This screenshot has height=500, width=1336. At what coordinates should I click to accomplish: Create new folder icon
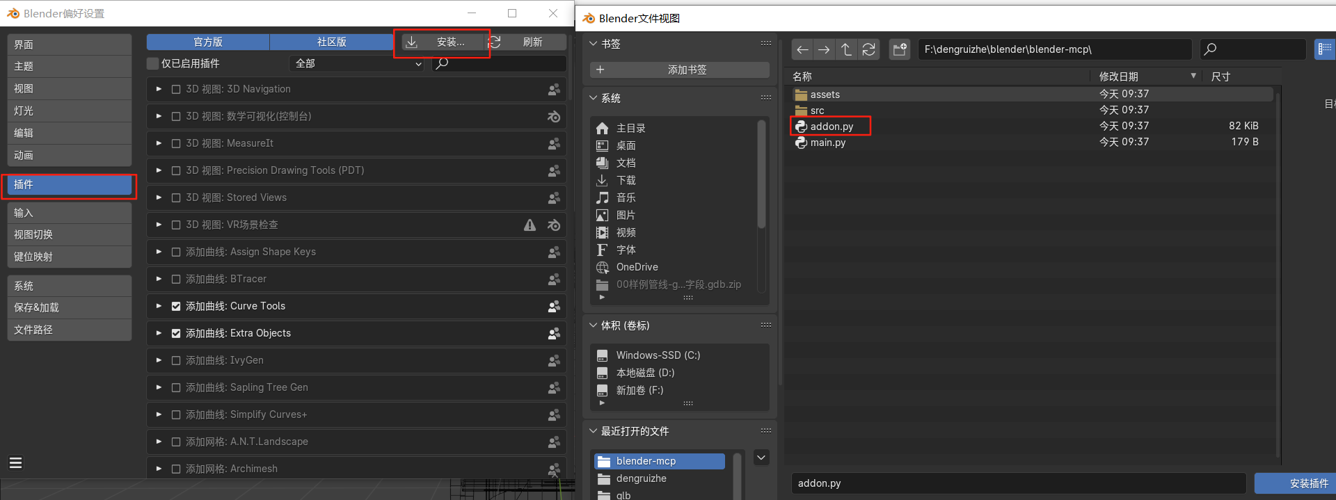tap(900, 49)
